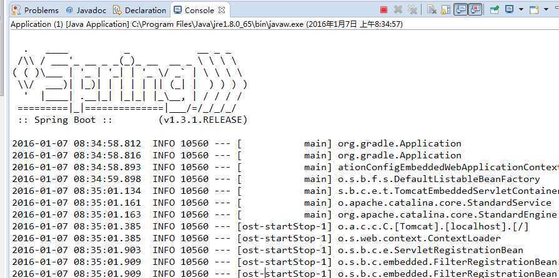The height and width of the screenshot is (278, 559).
Task: Click the Declaration tab icon
Action: click(x=117, y=11)
